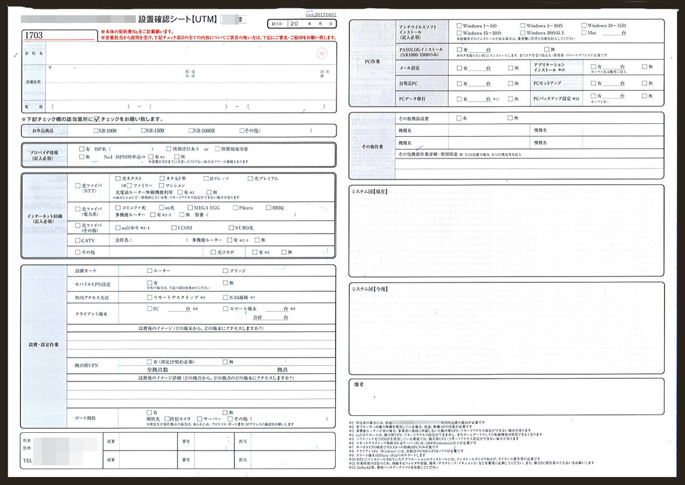Check the BBIQ checkbox

269,208
